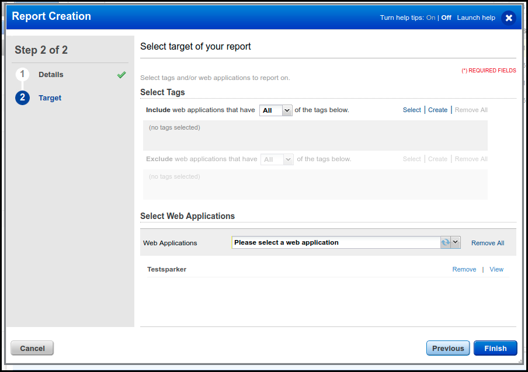This screenshot has height=372, width=528.
Task: Click the green checkmark beside Details
Action: tap(121, 75)
